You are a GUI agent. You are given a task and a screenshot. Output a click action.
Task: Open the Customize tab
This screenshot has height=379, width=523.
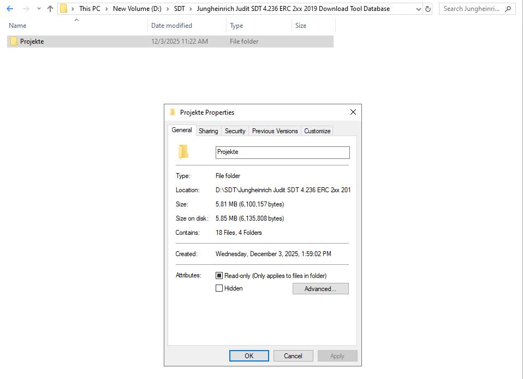(317, 131)
